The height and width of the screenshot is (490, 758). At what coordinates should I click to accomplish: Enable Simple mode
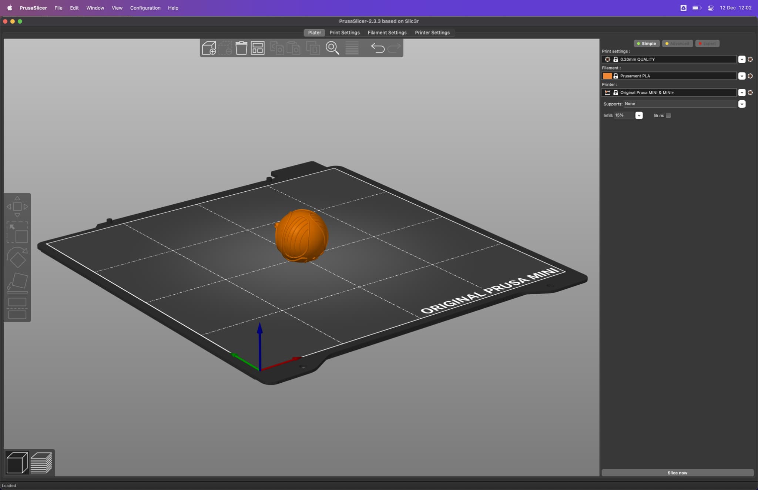coord(646,44)
